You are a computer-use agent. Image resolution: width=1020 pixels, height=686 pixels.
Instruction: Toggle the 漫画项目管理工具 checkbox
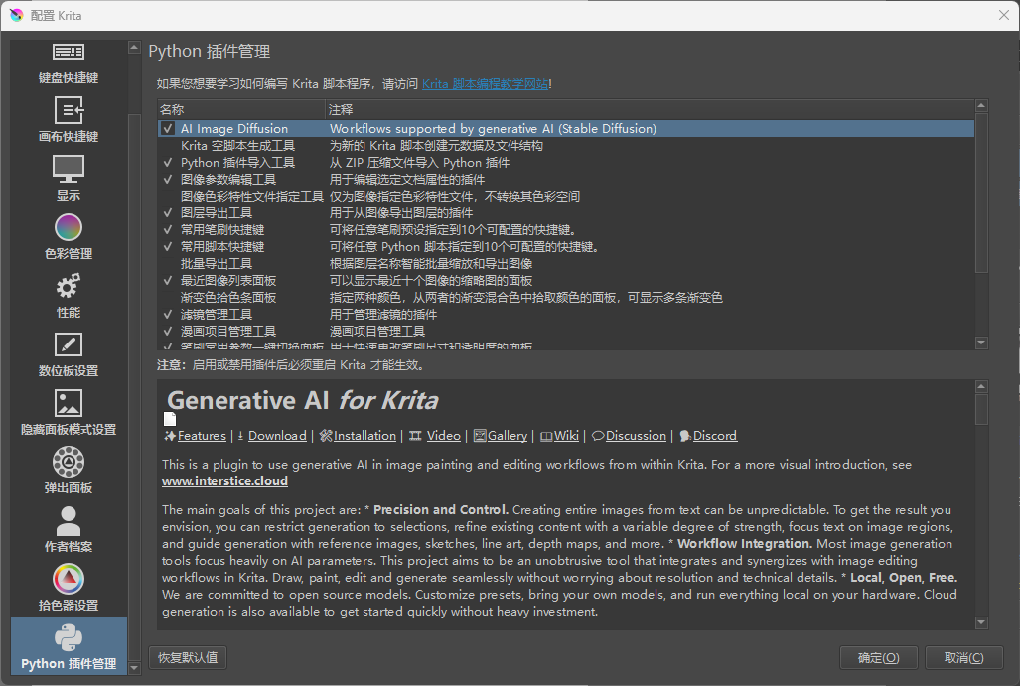pos(168,332)
